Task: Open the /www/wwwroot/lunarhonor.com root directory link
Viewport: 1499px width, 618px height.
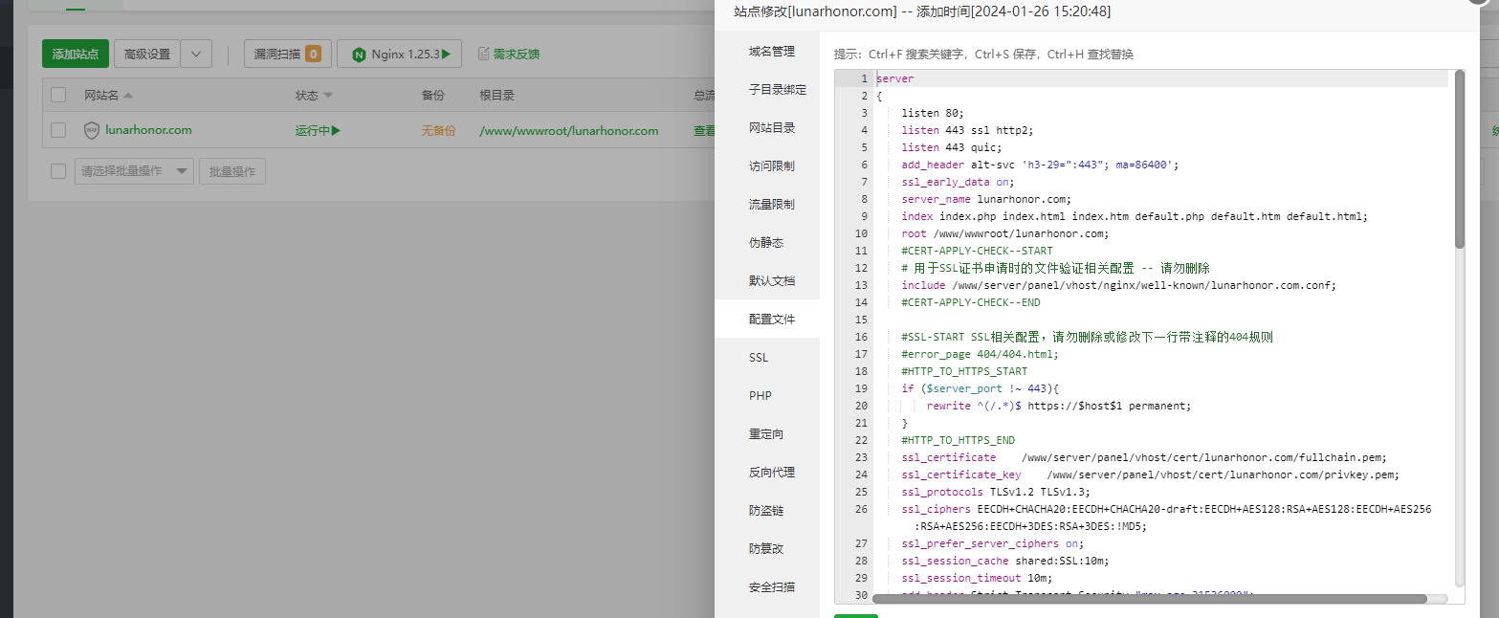Action: click(569, 131)
